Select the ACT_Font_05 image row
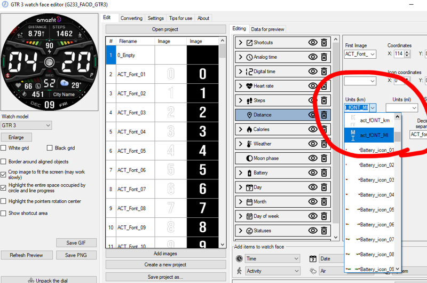The image size is (427, 283). pos(162,151)
